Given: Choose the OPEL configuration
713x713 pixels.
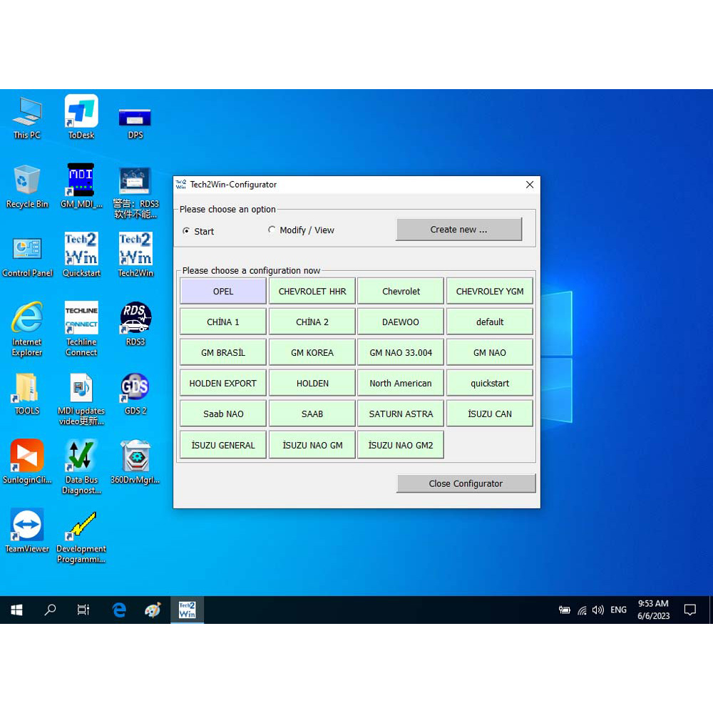Looking at the screenshot, I should point(222,291).
